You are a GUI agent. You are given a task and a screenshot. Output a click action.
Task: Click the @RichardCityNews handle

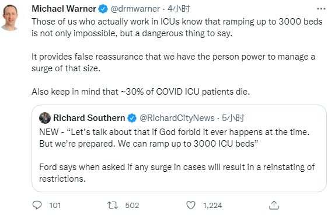click(177, 118)
